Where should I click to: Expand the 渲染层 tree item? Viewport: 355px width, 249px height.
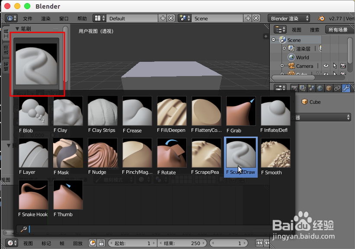click(284, 48)
